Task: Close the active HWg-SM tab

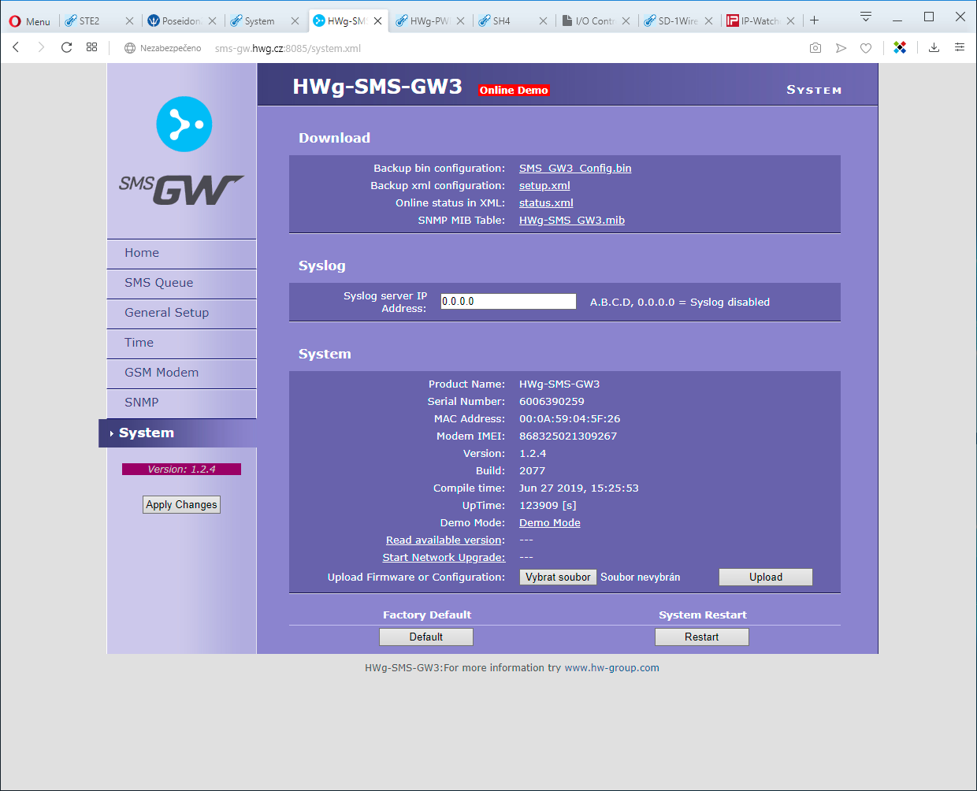Action: 377,21
